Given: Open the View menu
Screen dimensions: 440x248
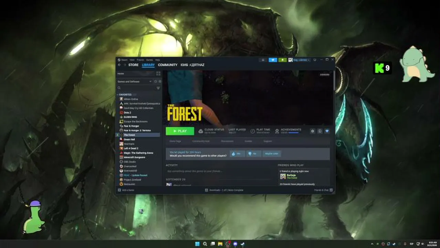Looking at the screenshot, I should [x=132, y=60].
